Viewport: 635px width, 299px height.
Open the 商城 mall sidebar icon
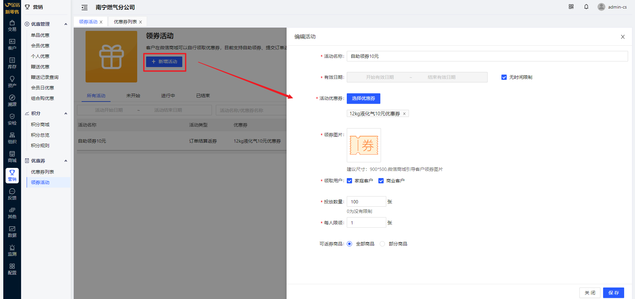coord(12,157)
